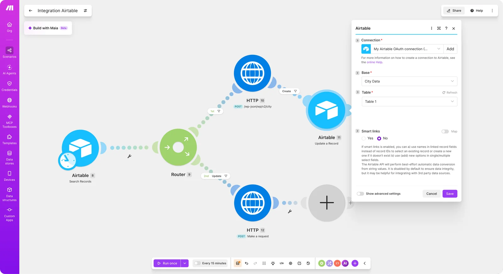Click the purple AI tool icon
The image size is (503, 274).
pos(345,263)
